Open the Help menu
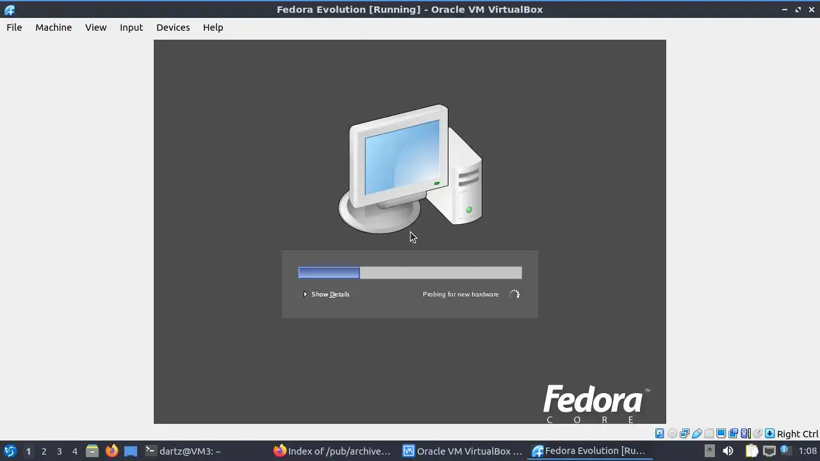Viewport: 820px width, 461px height. (x=213, y=28)
